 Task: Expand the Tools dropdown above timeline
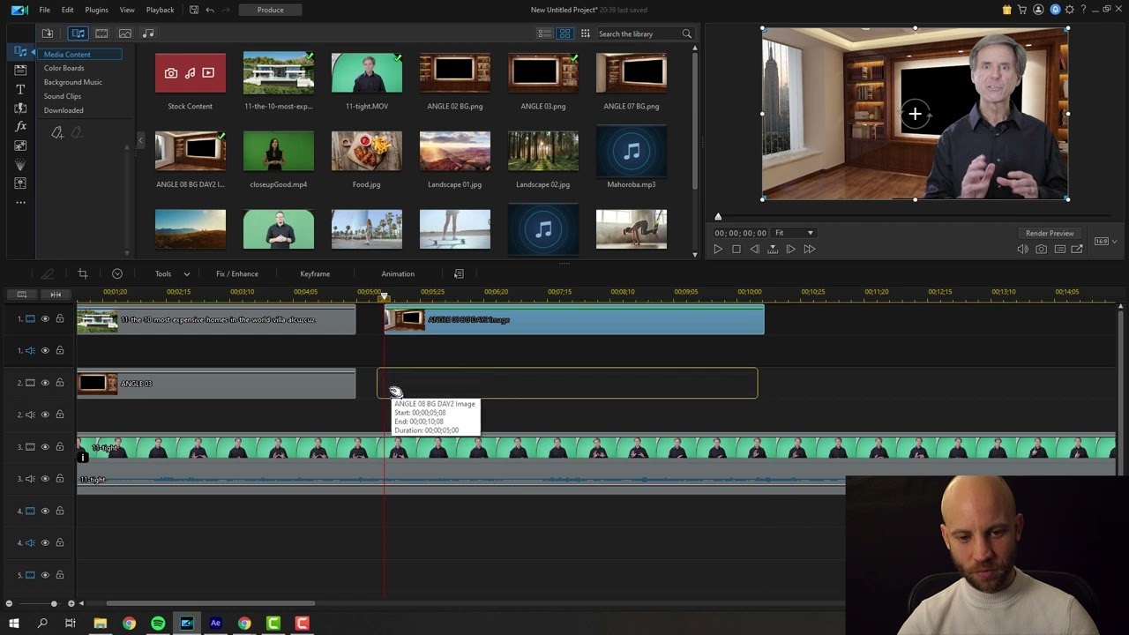click(173, 273)
